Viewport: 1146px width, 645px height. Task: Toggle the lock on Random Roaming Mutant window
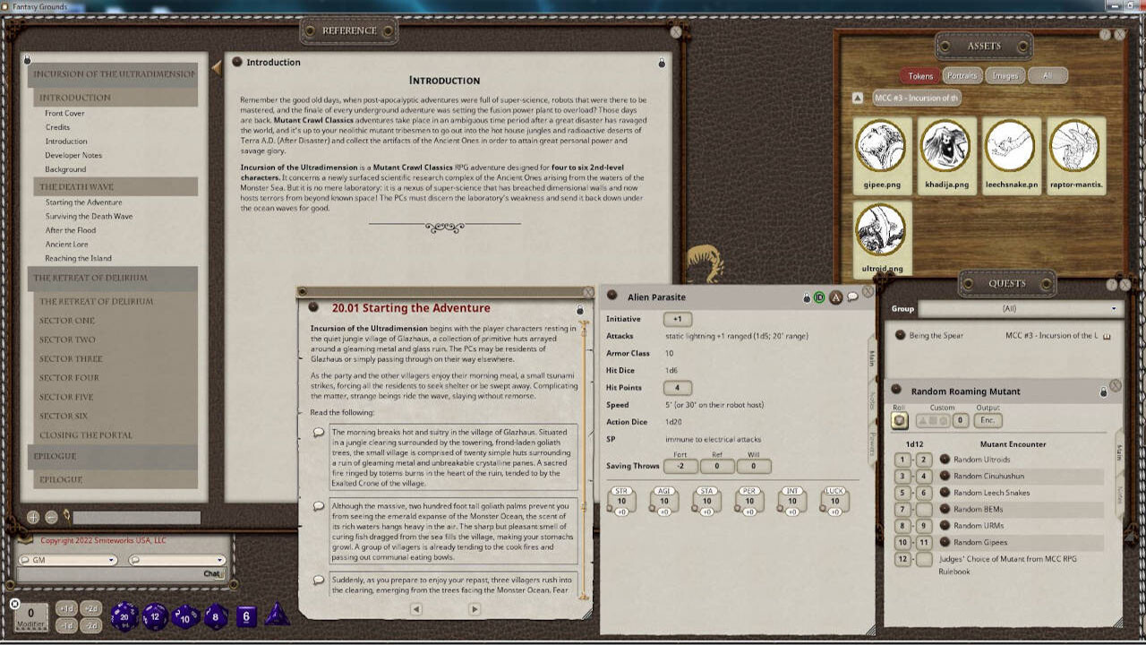pos(1104,391)
